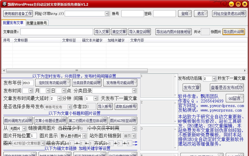Image resolution: width=249 pixels, height=156 pixels.
Task: Click the 文章目录 path input field
Action: pyautogui.click(x=57, y=32)
